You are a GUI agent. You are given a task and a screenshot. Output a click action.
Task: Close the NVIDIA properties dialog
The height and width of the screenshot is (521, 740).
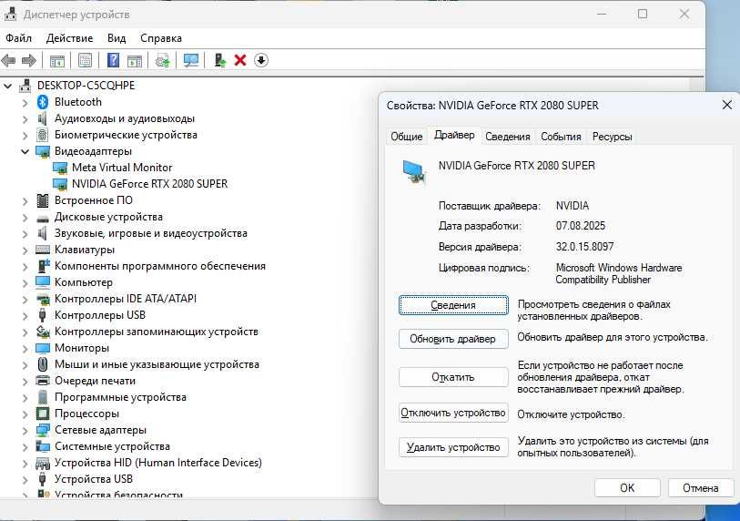[x=726, y=105]
